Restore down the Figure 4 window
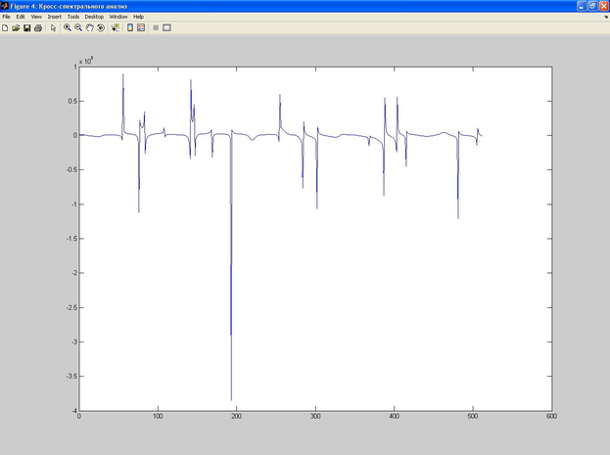Viewport: 610px width, 455px height. (592, 6)
